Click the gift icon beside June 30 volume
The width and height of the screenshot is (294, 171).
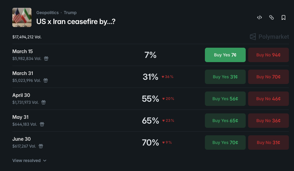point(41,146)
